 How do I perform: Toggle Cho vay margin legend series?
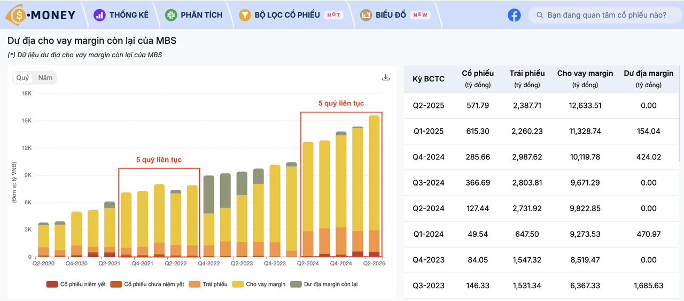(x=259, y=284)
